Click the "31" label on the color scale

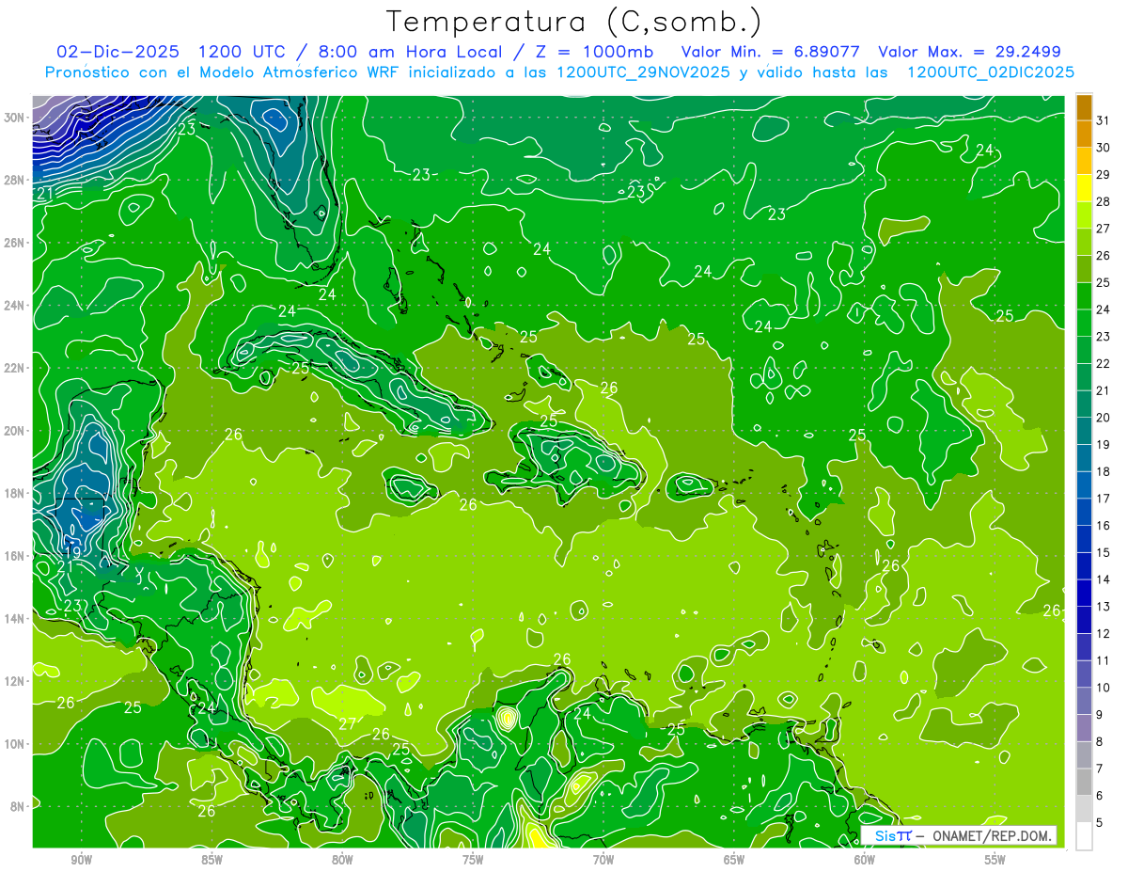click(x=1104, y=119)
